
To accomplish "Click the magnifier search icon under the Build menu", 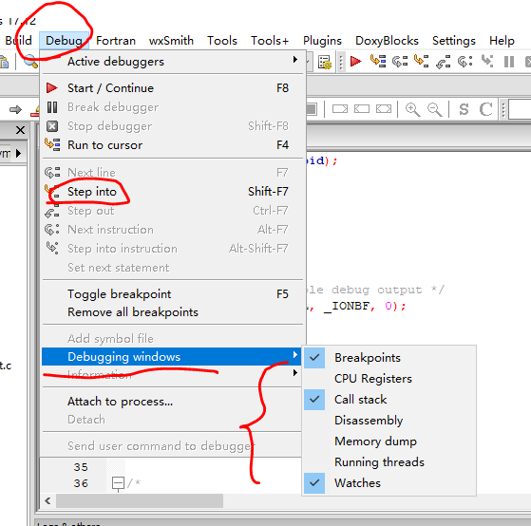I will [30, 62].
